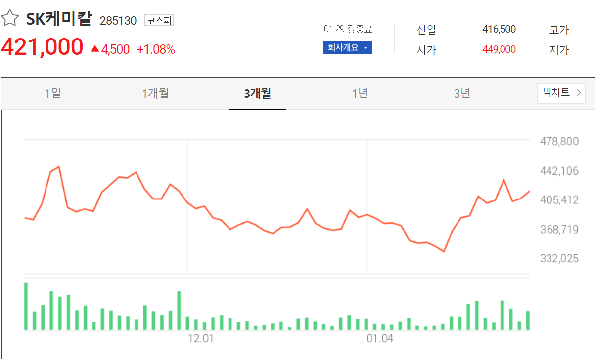Click the SK케미칼 stock name
The image size is (595, 359).
click(59, 19)
